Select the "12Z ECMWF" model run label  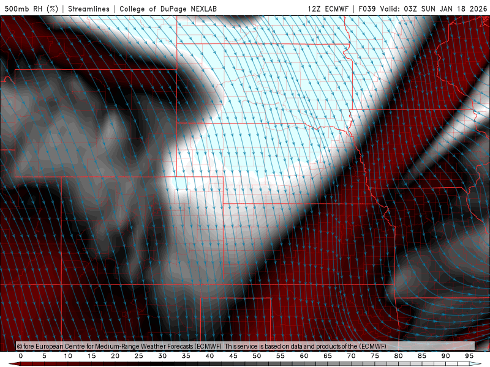pos(328,9)
